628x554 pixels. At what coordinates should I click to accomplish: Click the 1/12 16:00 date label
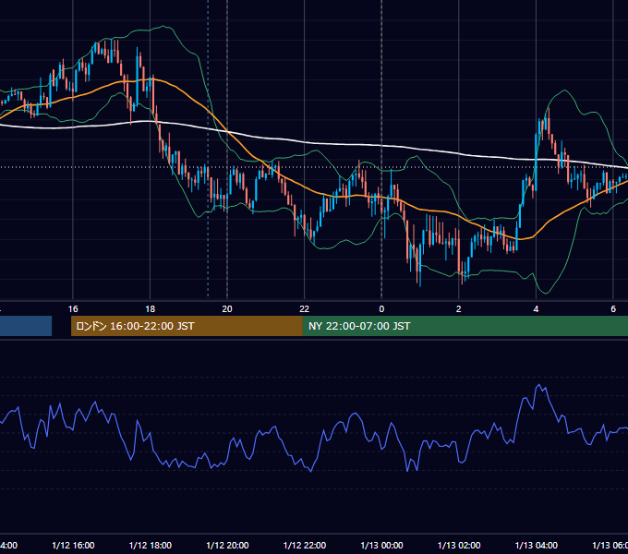[x=73, y=545]
